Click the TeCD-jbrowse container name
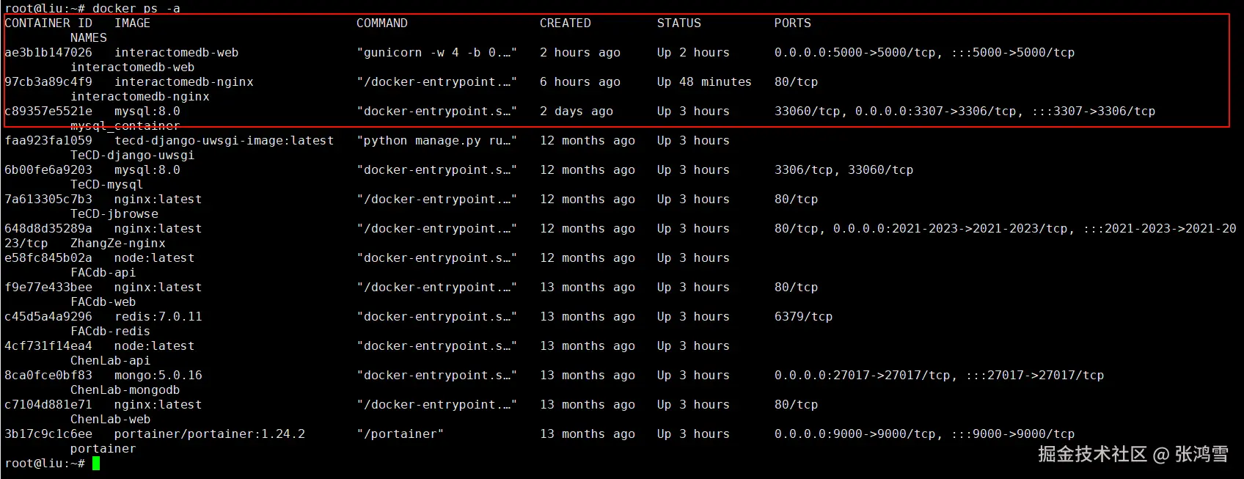This screenshot has width=1244, height=479. click(x=114, y=214)
